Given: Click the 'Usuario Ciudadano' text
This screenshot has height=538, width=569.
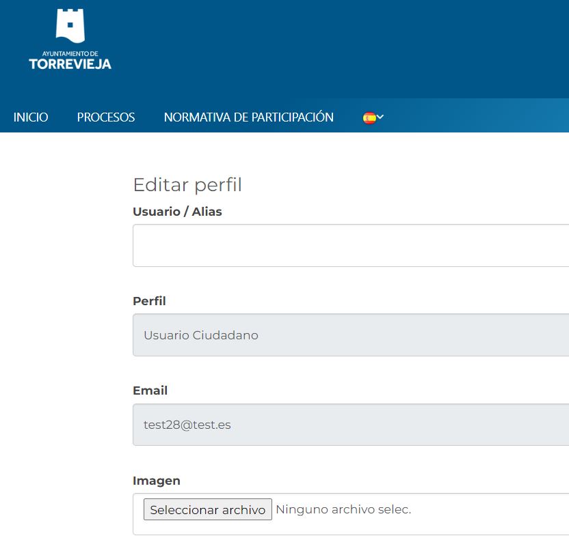Looking at the screenshot, I should tap(201, 335).
